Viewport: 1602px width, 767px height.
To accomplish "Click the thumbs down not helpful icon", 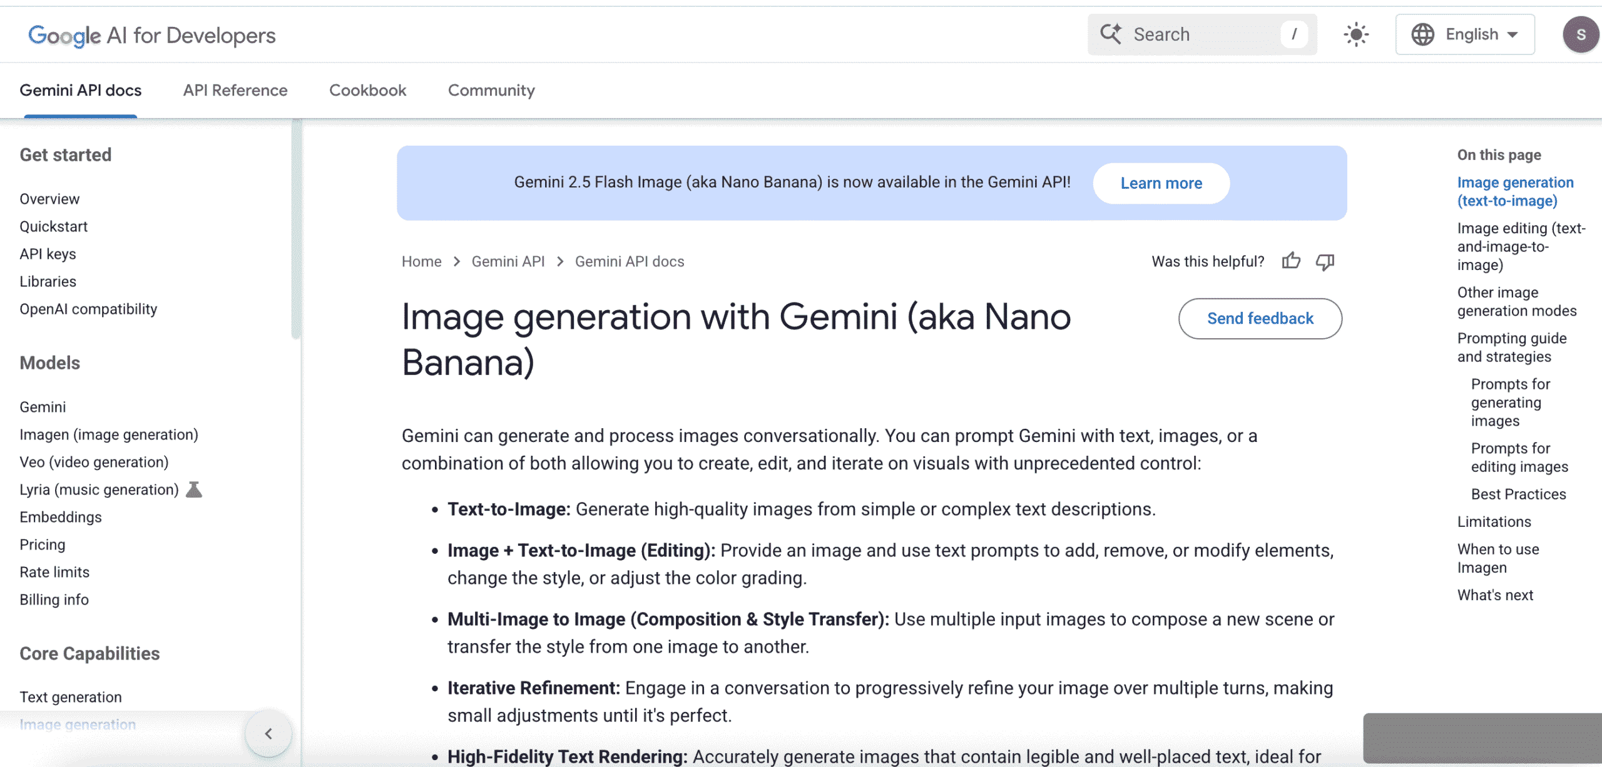I will pyautogui.click(x=1325, y=261).
